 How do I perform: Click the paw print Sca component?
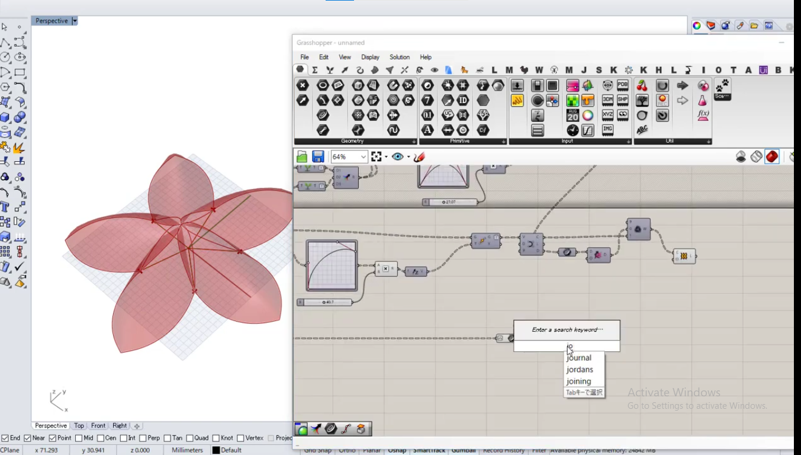pos(722,89)
